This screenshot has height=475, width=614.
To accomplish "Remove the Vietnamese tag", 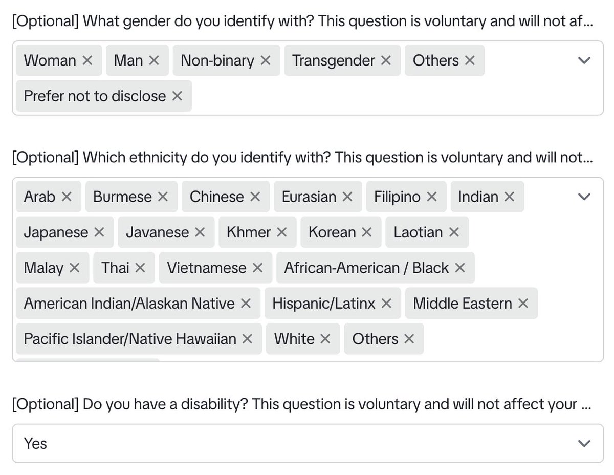I will click(x=258, y=268).
